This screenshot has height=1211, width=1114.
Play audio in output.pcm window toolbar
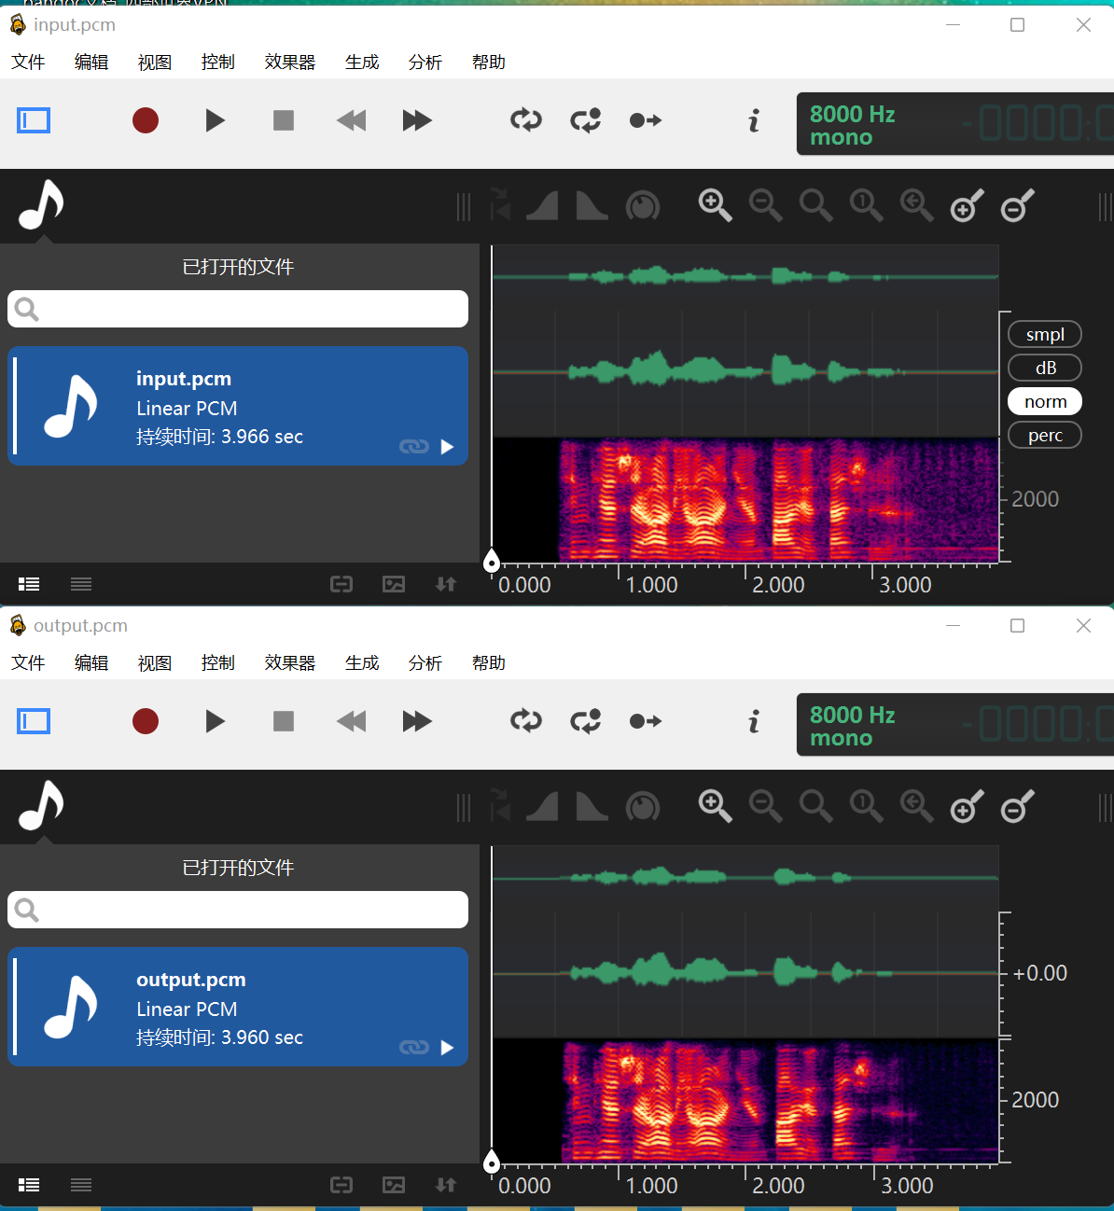[x=216, y=721]
